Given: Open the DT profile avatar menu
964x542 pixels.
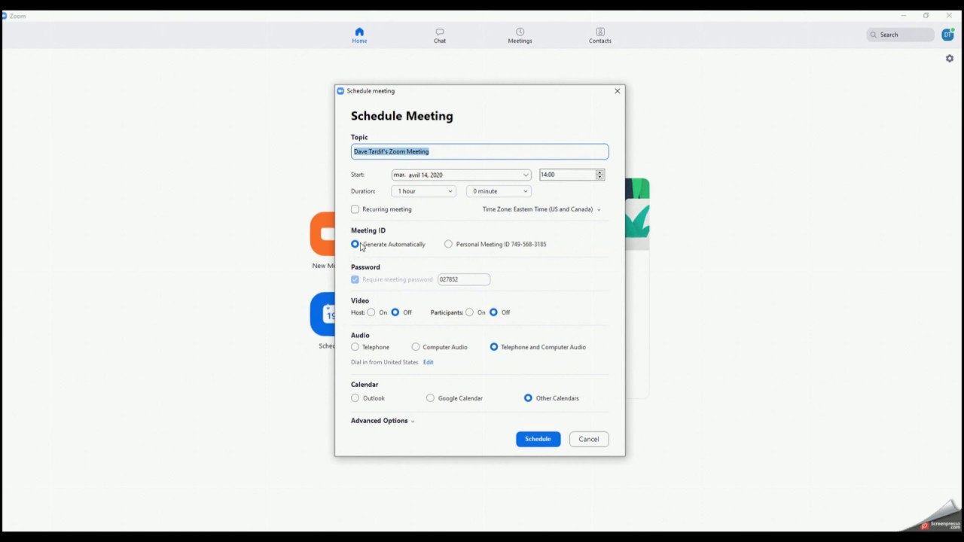Looking at the screenshot, I should pos(947,35).
